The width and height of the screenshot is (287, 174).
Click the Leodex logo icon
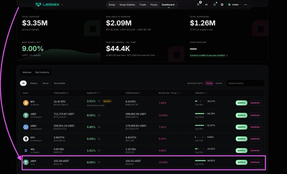(38, 5)
